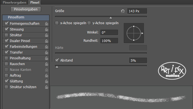This screenshot has height=109, width=193.
Task: Click the lock icon next to Rauschen
Action: point(47,64)
